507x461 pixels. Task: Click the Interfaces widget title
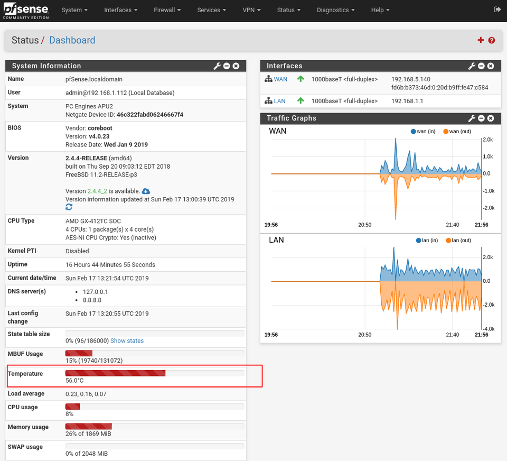pyautogui.click(x=285, y=66)
